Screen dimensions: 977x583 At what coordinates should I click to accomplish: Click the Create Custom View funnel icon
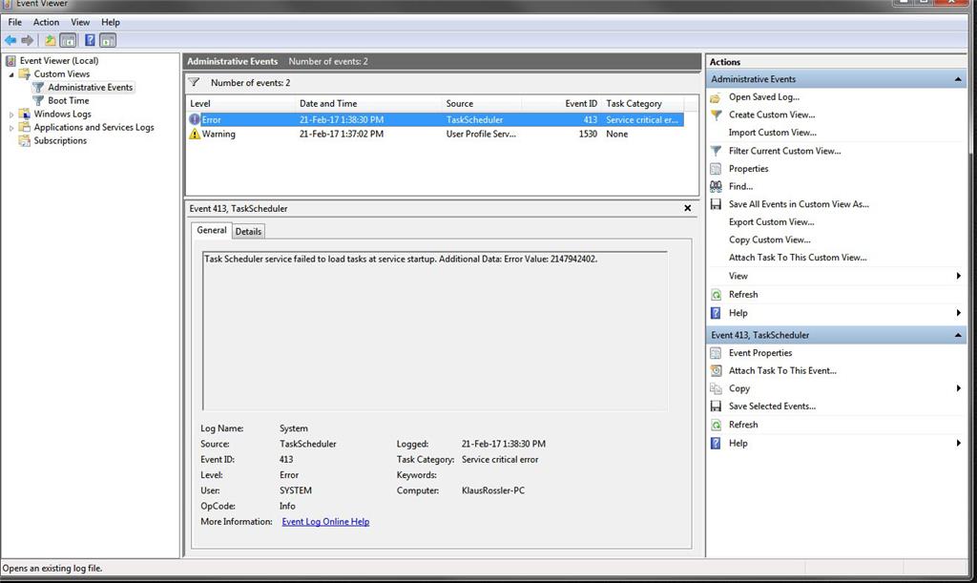[717, 115]
